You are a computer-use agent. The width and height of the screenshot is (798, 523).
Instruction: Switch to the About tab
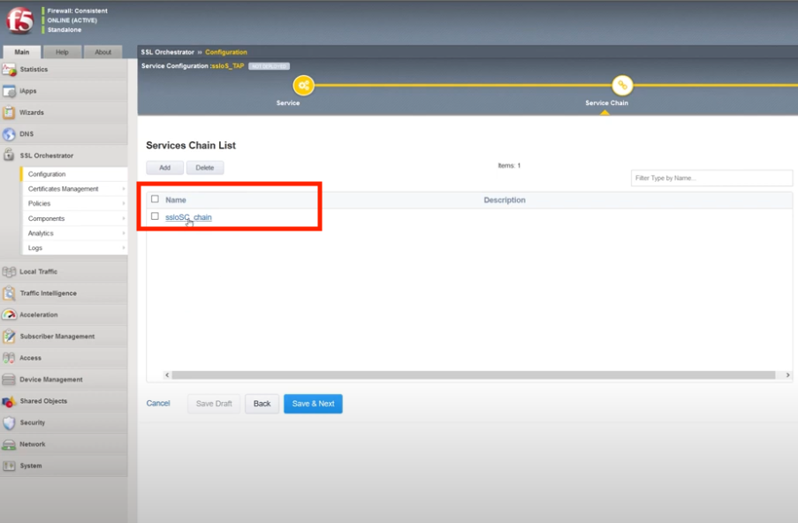coord(103,52)
